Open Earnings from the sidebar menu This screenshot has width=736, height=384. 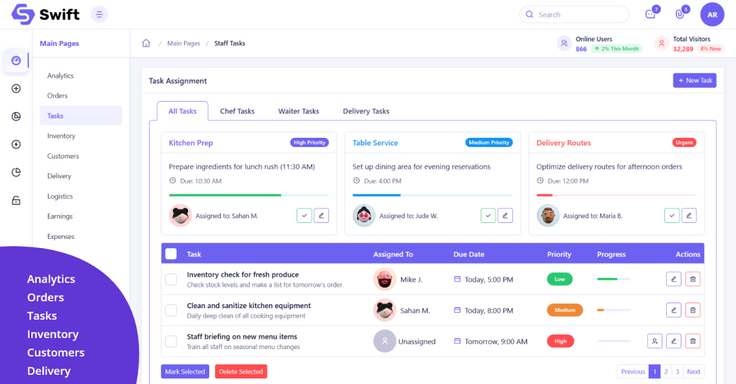tap(59, 216)
